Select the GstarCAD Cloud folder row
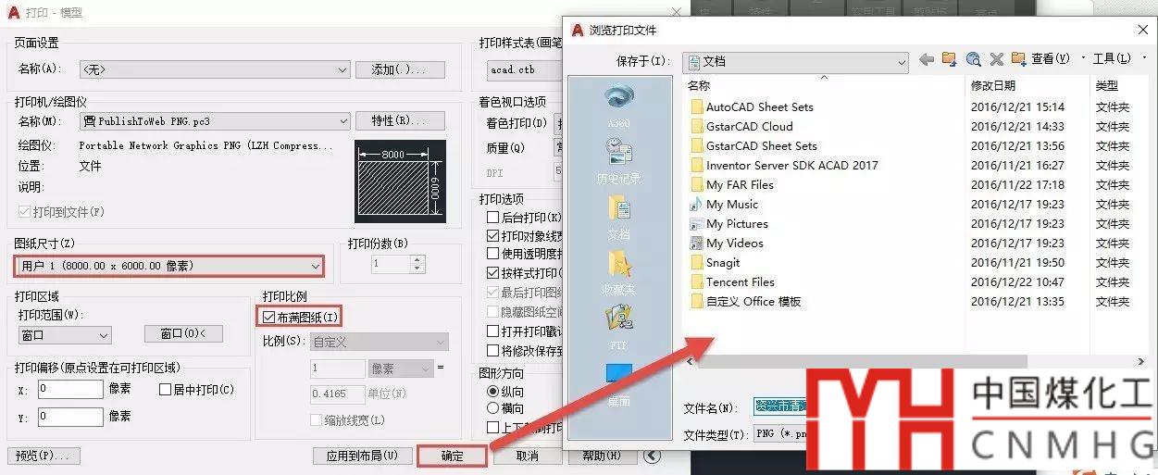The height and width of the screenshot is (475, 1158). [749, 127]
